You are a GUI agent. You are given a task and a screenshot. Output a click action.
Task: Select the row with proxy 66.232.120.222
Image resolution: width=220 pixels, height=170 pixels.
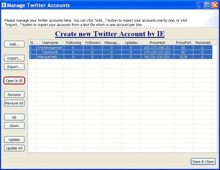tap(120, 57)
